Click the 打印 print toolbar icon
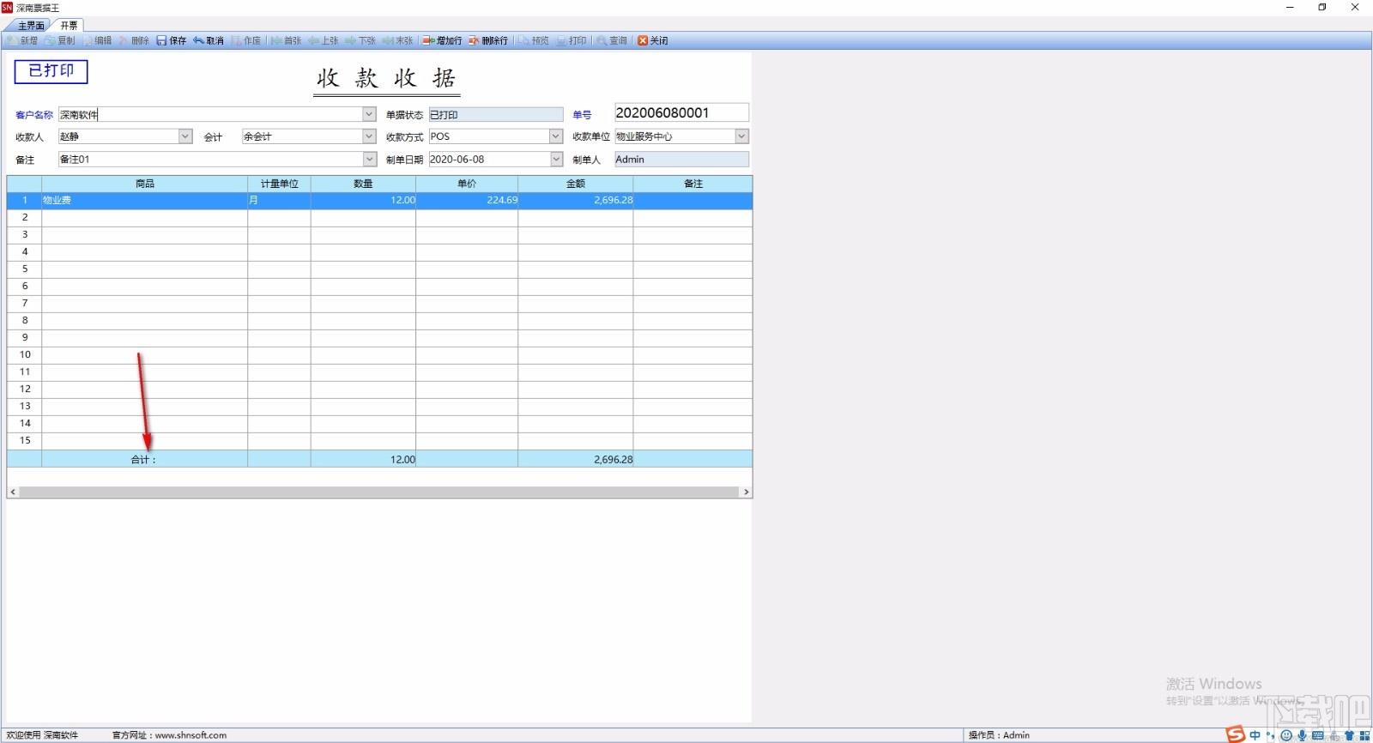1373x743 pixels. tap(562, 40)
